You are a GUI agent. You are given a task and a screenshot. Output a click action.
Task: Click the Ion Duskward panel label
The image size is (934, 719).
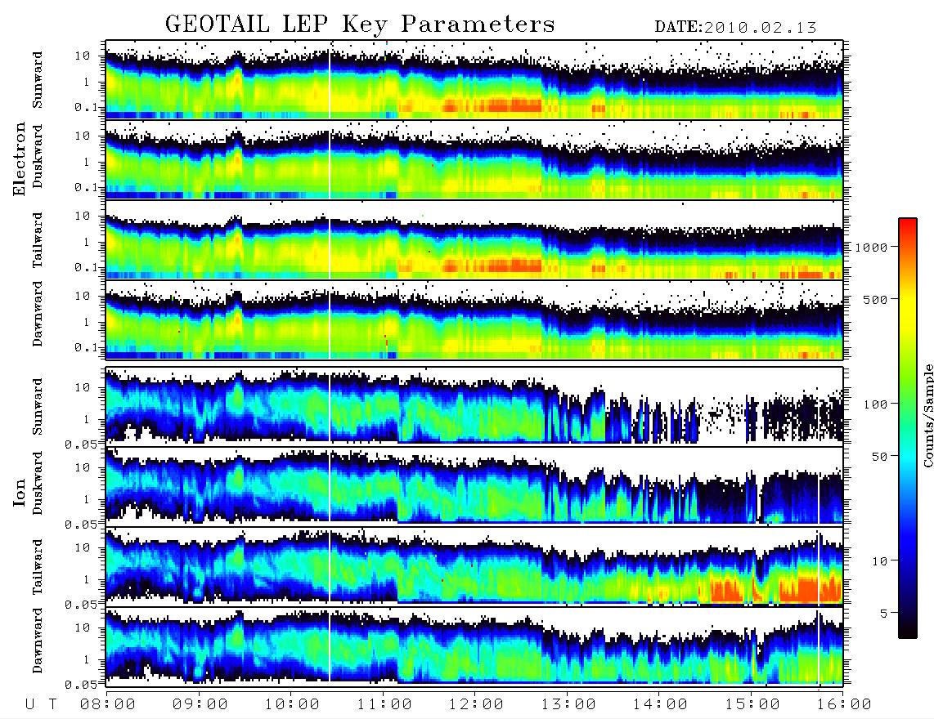pyautogui.click(x=38, y=483)
